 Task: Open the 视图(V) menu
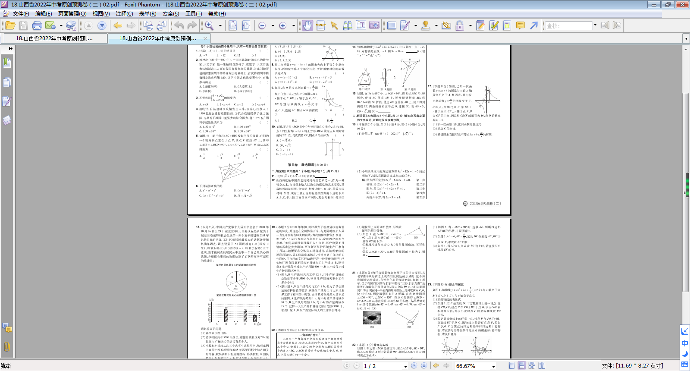pyautogui.click(x=101, y=14)
